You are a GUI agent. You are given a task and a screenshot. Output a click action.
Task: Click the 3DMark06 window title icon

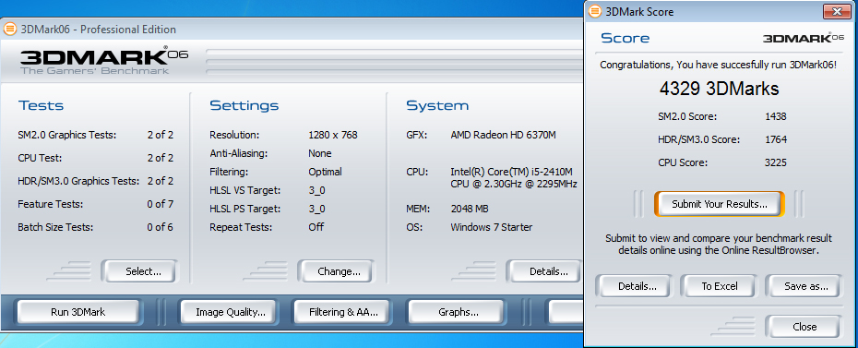click(10, 30)
